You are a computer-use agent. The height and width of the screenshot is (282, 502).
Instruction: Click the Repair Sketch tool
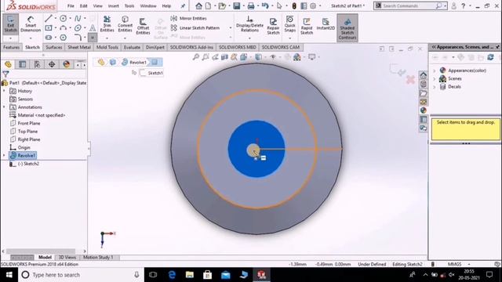[x=273, y=26]
